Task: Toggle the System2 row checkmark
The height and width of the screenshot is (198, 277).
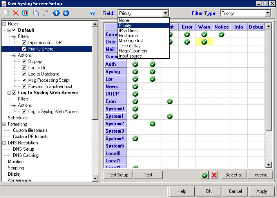Action: click(x=152, y=124)
